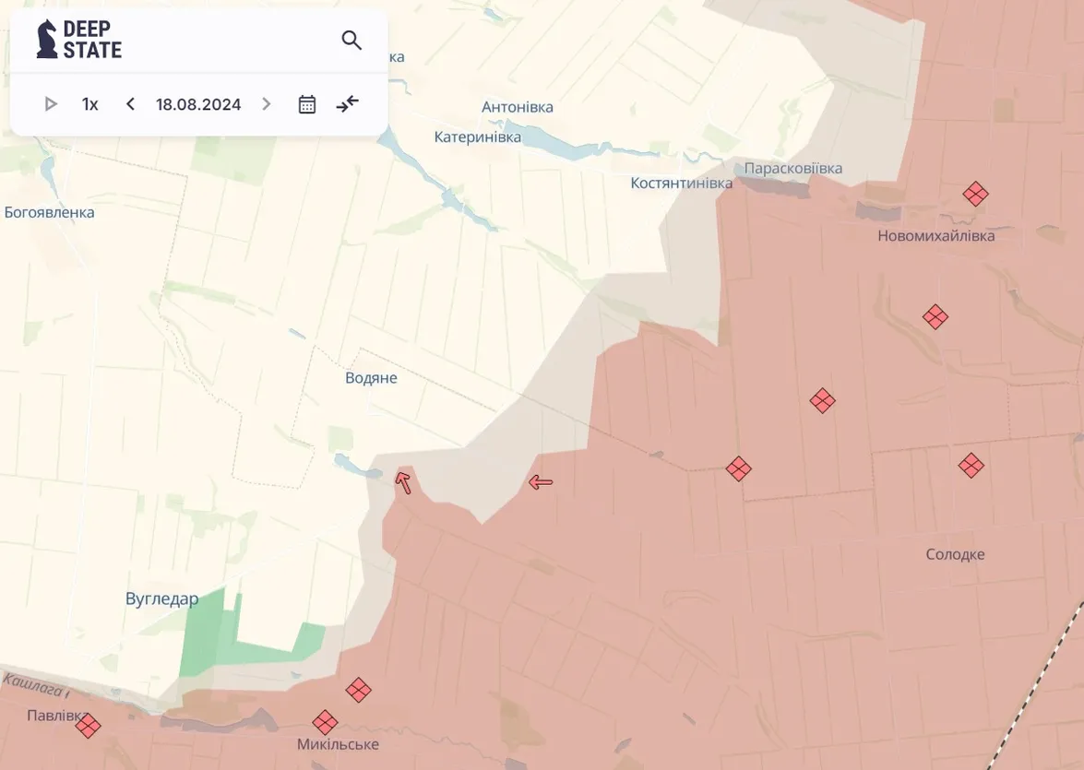The image size is (1084, 770).
Task: Click the converging arrows compare icon
Action: 348,104
